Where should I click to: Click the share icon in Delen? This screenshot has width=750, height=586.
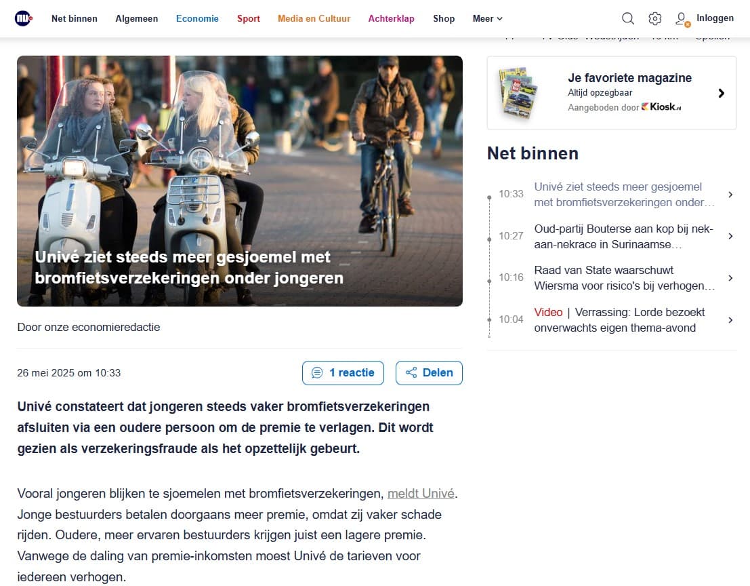(x=411, y=373)
